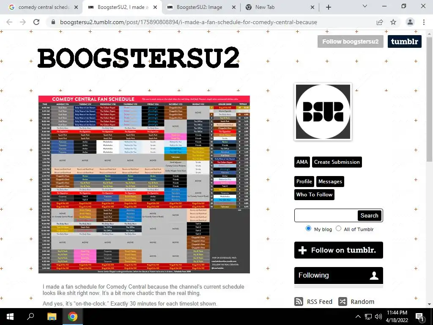The width and height of the screenshot is (433, 325).
Task: Click the address bar URL
Action: tap(188, 22)
